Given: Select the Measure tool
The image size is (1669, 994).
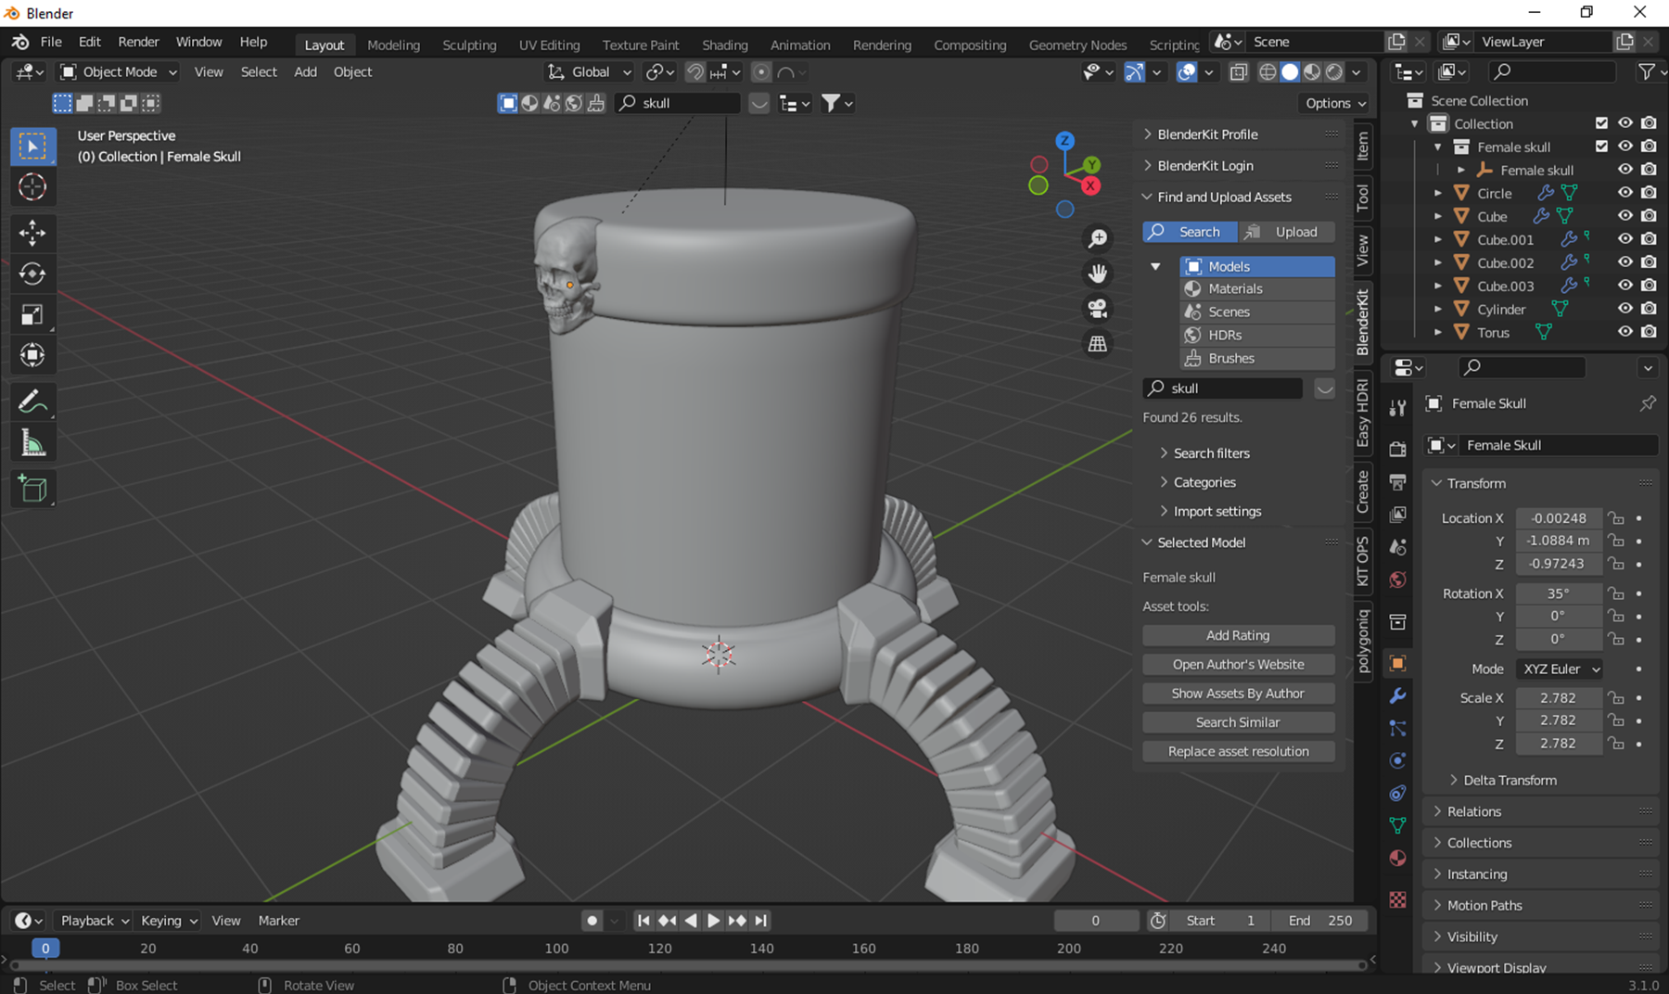Looking at the screenshot, I should point(32,443).
